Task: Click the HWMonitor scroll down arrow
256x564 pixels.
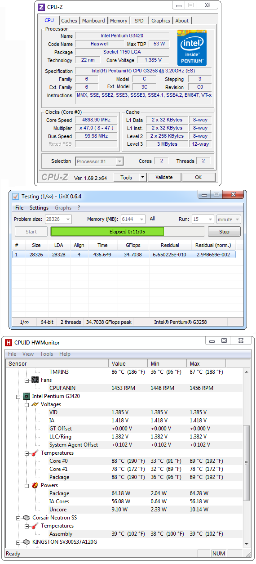Action: pyautogui.click(x=246, y=544)
